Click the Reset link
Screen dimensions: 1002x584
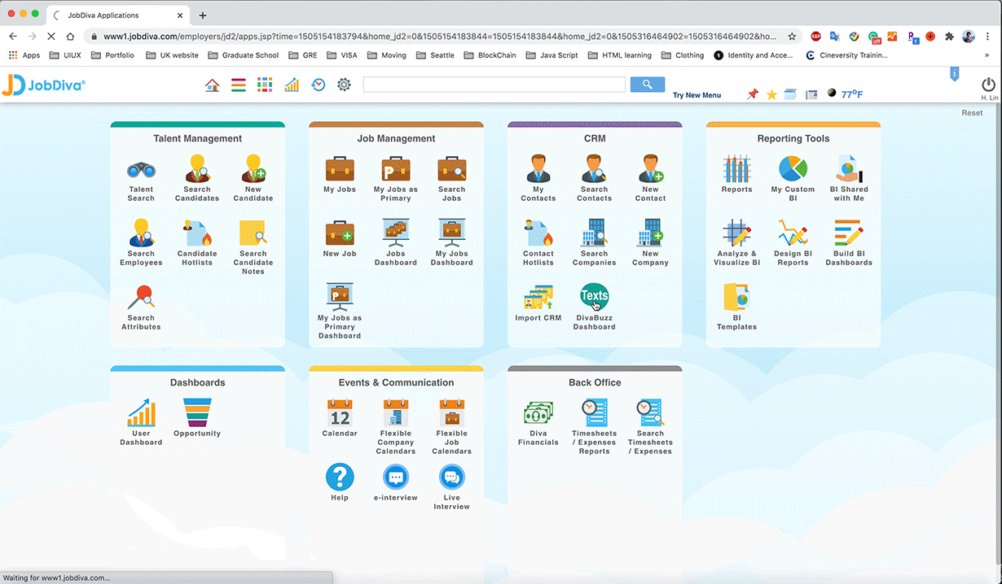[972, 113]
